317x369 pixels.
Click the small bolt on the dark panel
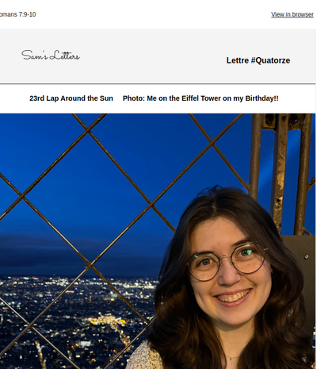[x=307, y=257]
